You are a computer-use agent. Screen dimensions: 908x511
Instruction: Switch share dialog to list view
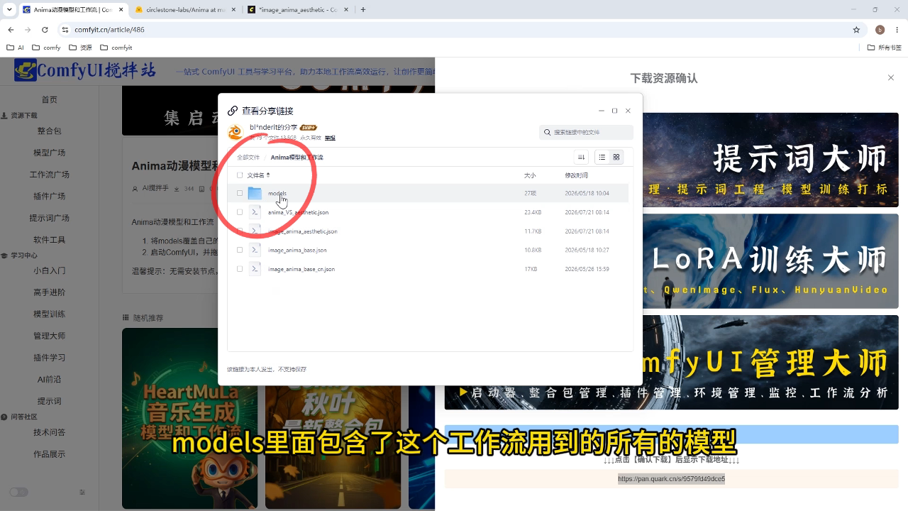tap(602, 158)
